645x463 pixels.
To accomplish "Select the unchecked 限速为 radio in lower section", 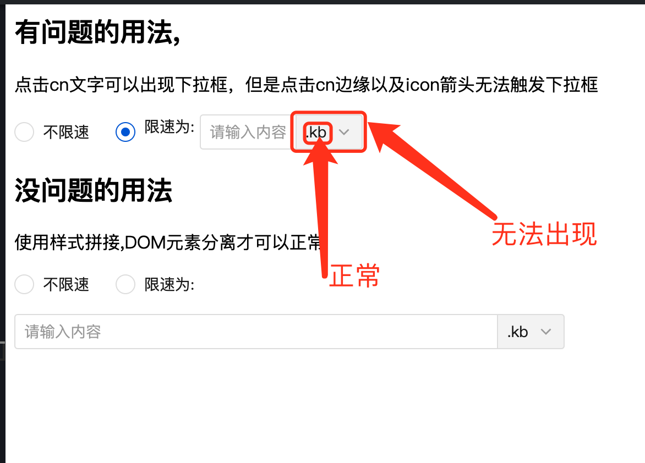I will point(125,284).
